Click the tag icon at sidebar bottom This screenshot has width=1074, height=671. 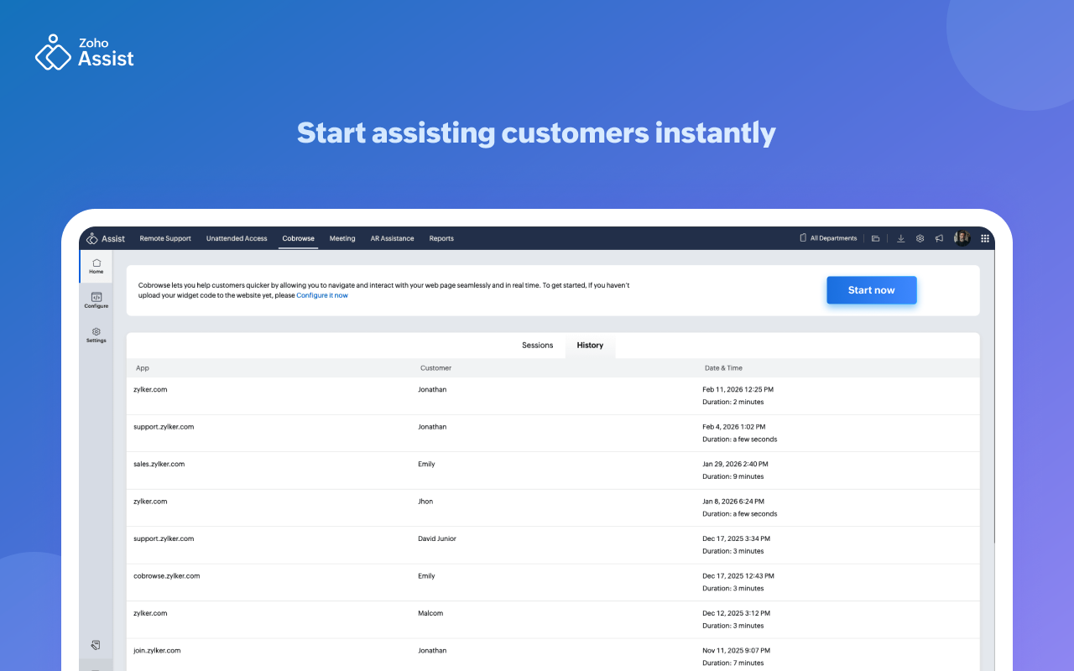[96, 645]
